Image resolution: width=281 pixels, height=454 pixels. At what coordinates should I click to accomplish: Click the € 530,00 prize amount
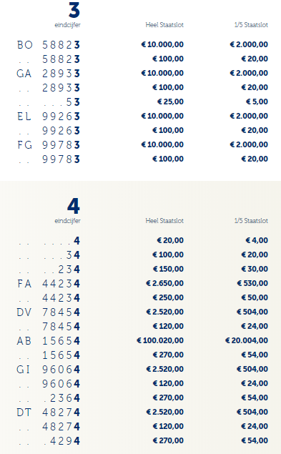pyautogui.click(x=252, y=283)
